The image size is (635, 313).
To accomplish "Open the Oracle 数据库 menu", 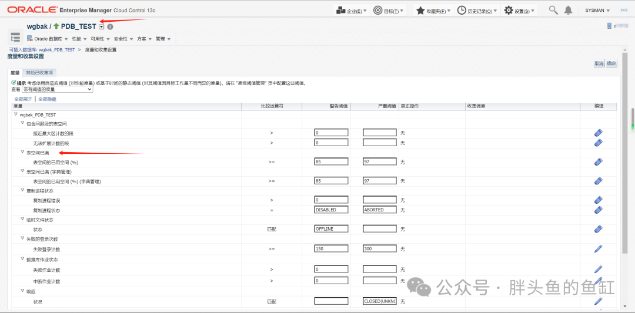I will click(48, 39).
